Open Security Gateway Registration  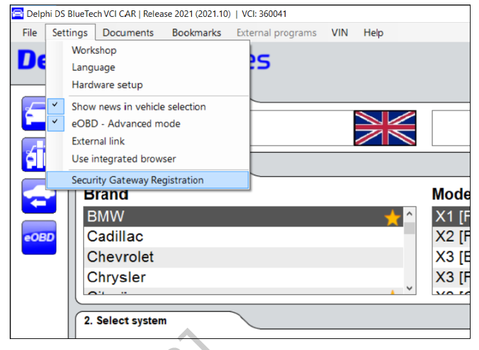tap(148, 180)
